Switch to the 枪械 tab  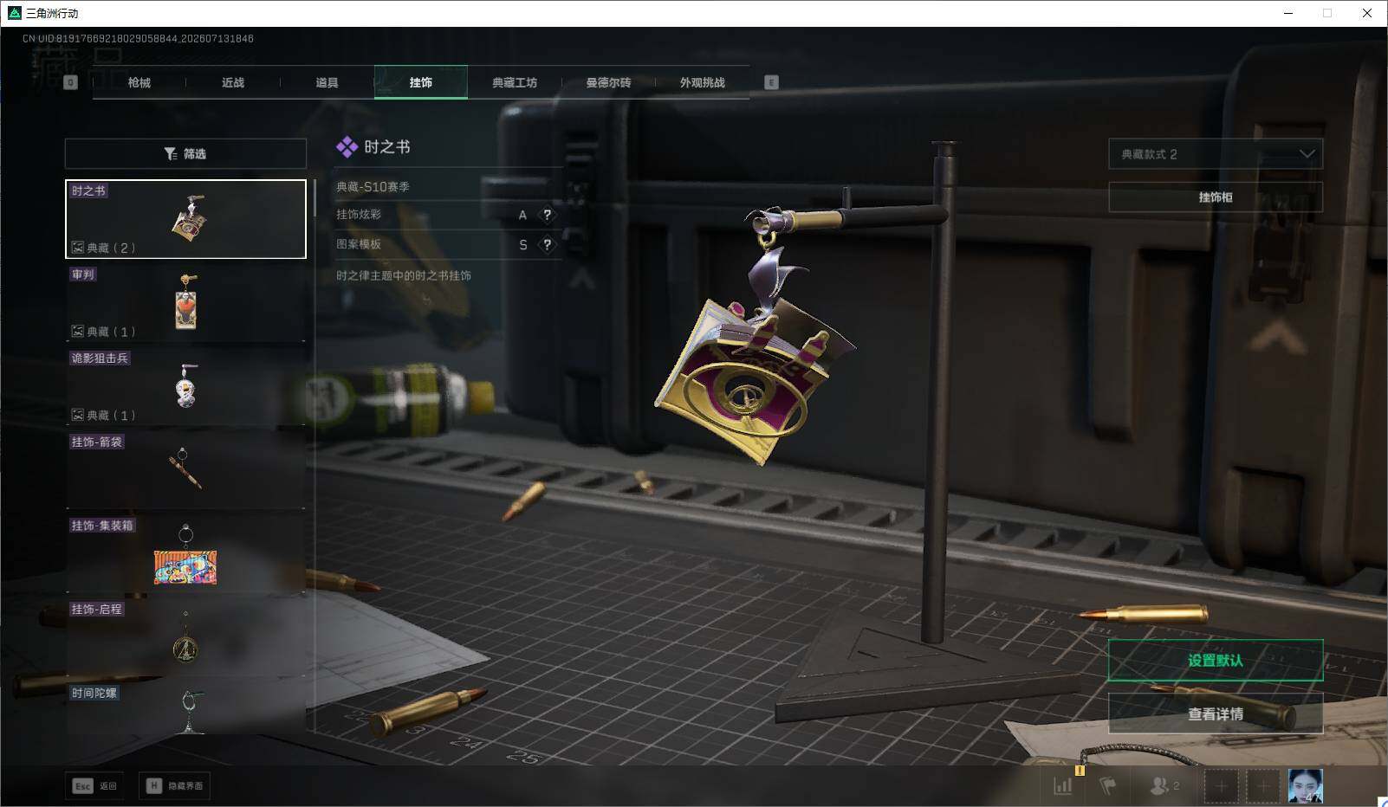tap(139, 82)
